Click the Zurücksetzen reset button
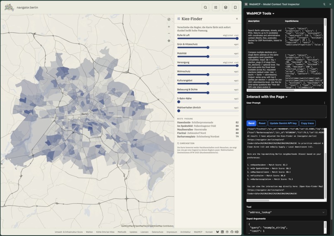The width and height of the screenshot is (334, 236). click(186, 143)
